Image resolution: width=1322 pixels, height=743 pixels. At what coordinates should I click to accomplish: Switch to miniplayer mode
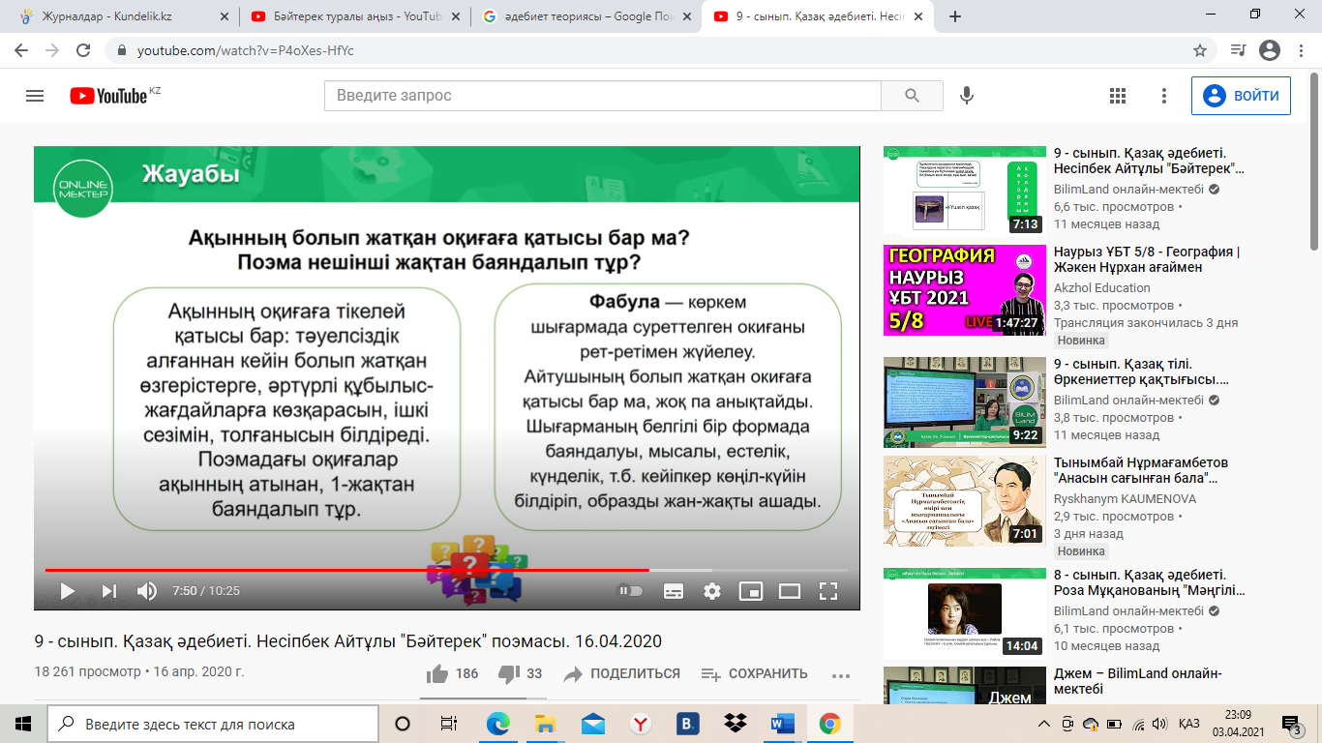[750, 590]
